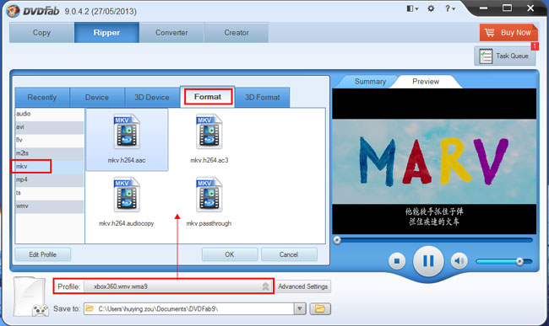Switch to the Creator tab
Image resolution: width=549 pixels, height=326 pixels.
tap(236, 33)
